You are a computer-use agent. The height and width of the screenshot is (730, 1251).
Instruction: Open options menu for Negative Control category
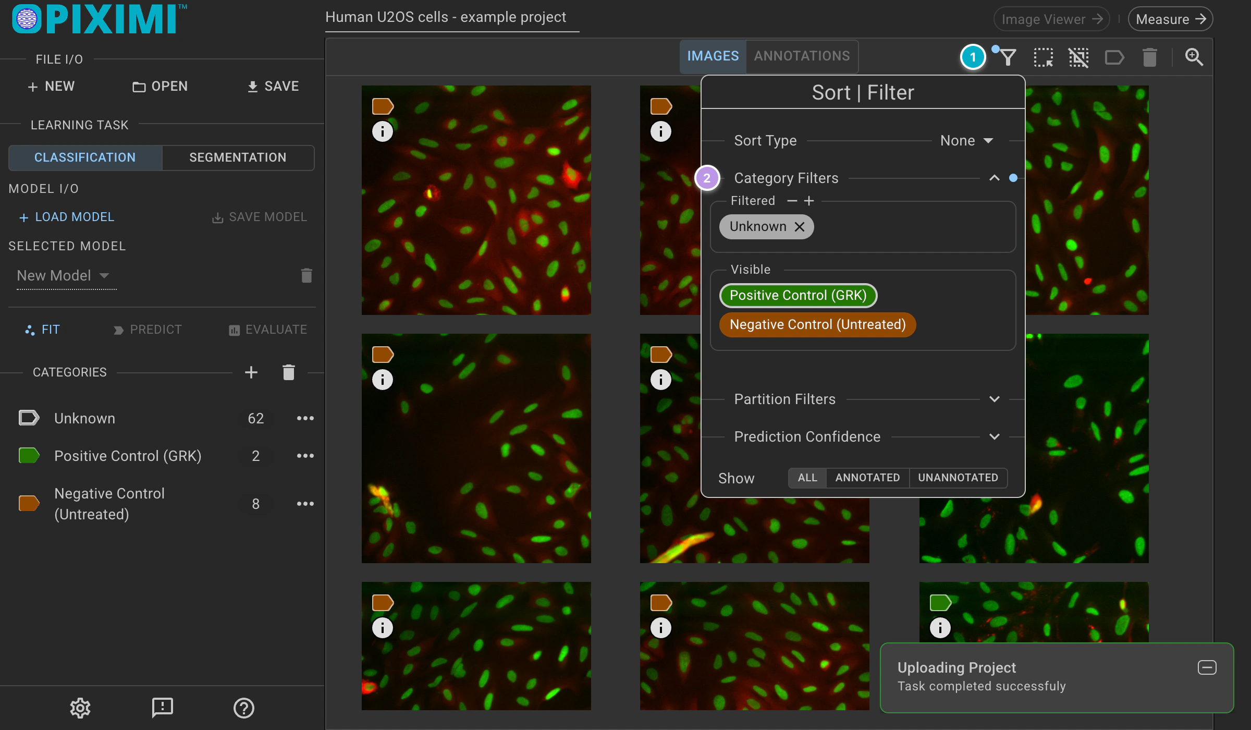(x=305, y=504)
